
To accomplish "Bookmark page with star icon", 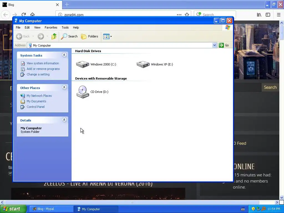I will [187, 15].
